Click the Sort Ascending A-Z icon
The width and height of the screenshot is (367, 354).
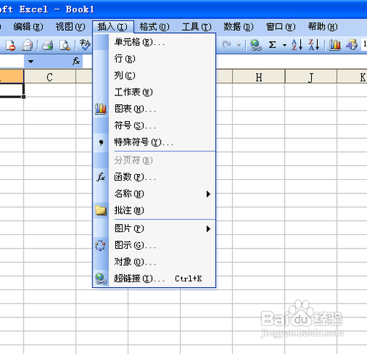pyautogui.click(x=297, y=45)
